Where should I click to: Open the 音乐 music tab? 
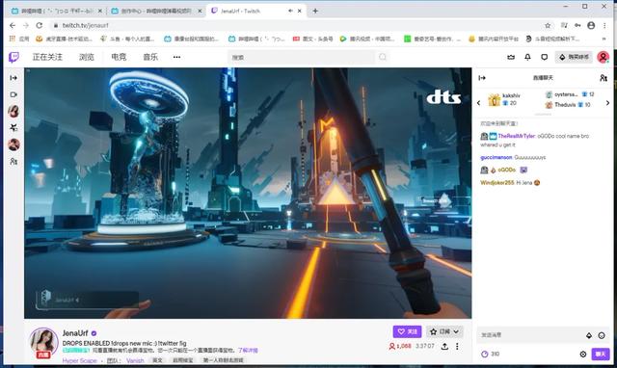tap(150, 57)
